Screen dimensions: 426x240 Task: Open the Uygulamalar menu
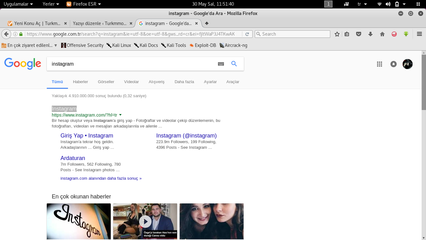click(x=18, y=4)
